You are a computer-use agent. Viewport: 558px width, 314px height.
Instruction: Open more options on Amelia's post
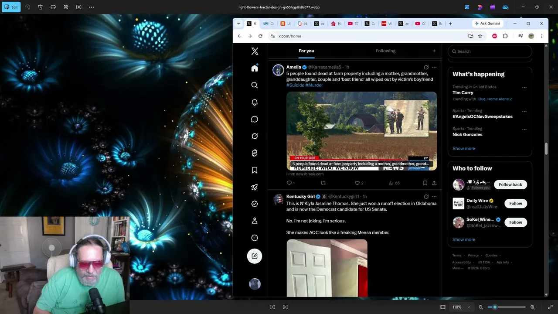pos(434,67)
